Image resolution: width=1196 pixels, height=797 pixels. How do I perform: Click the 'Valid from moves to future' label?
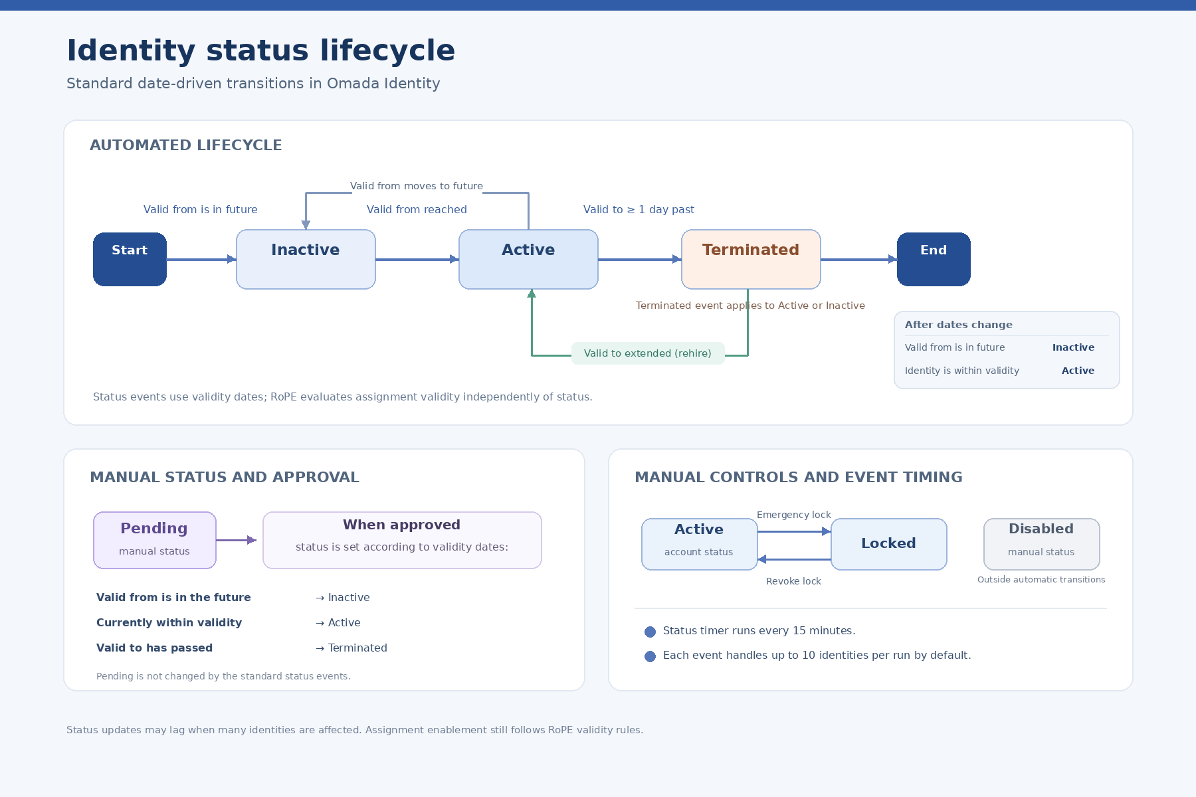click(x=417, y=186)
